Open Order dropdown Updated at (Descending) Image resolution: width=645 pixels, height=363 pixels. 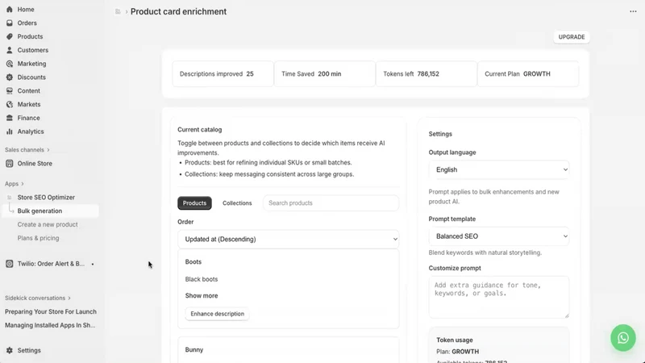click(289, 239)
